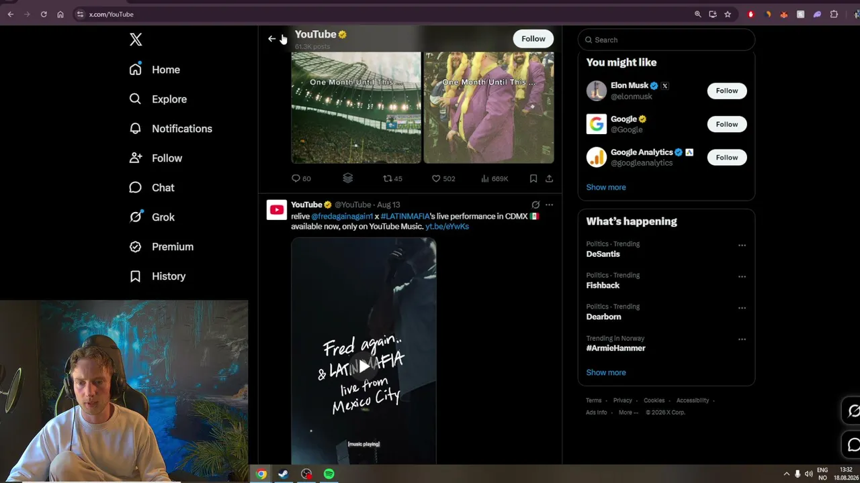The width and height of the screenshot is (860, 483).
Task: Show more suggested accounts under You might like
Action: point(606,187)
